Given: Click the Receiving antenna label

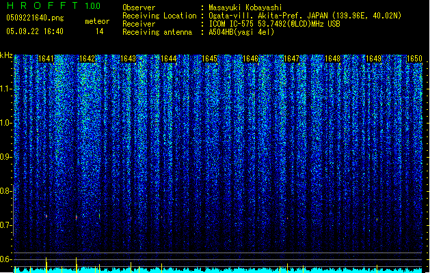Looking at the screenshot, I should 157,32.
